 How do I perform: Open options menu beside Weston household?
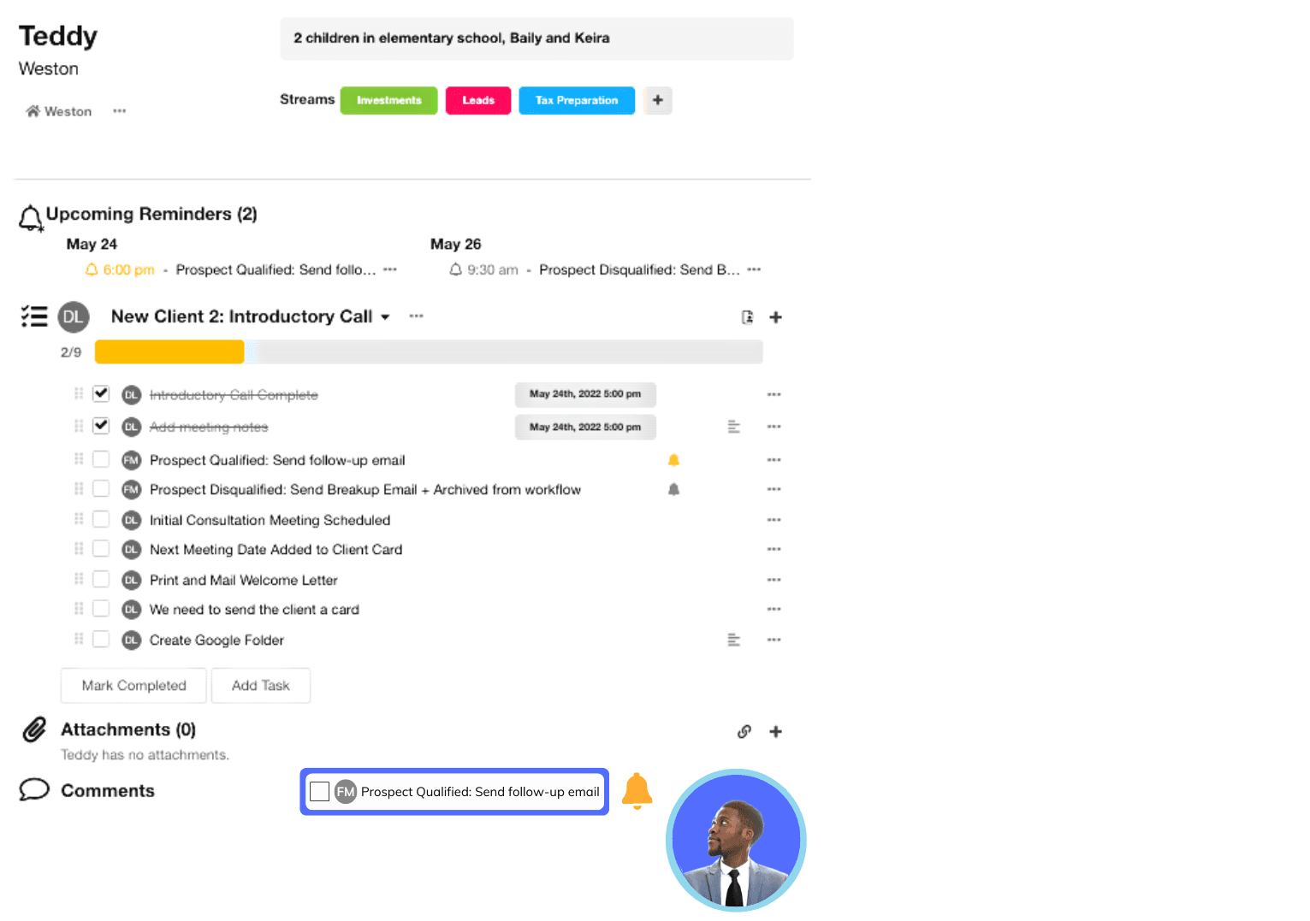coord(119,111)
